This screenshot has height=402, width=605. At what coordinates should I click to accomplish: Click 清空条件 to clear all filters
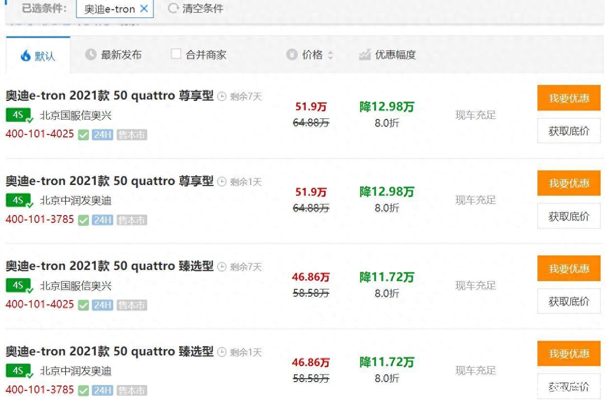203,8
